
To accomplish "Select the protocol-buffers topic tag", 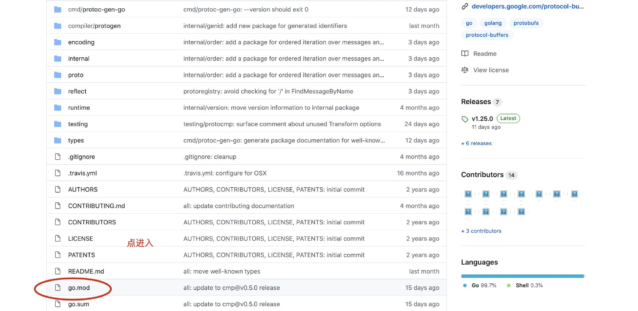I will [487, 35].
